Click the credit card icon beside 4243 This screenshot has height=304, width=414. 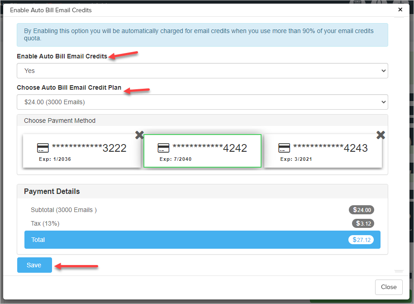pos(284,148)
